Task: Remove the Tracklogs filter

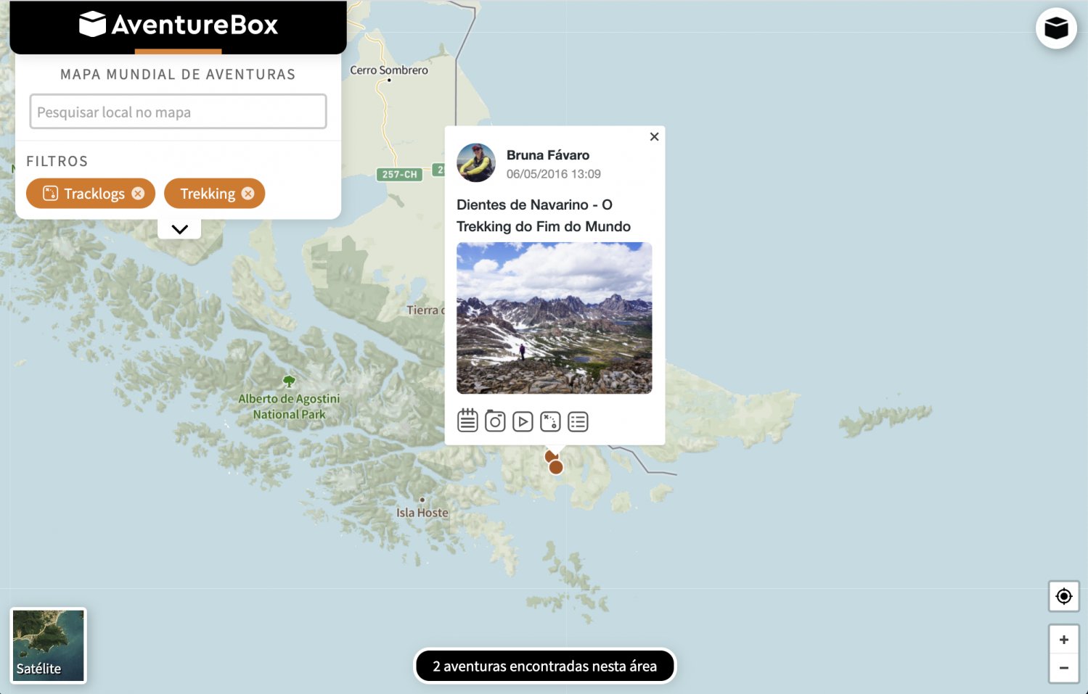Action: (138, 194)
